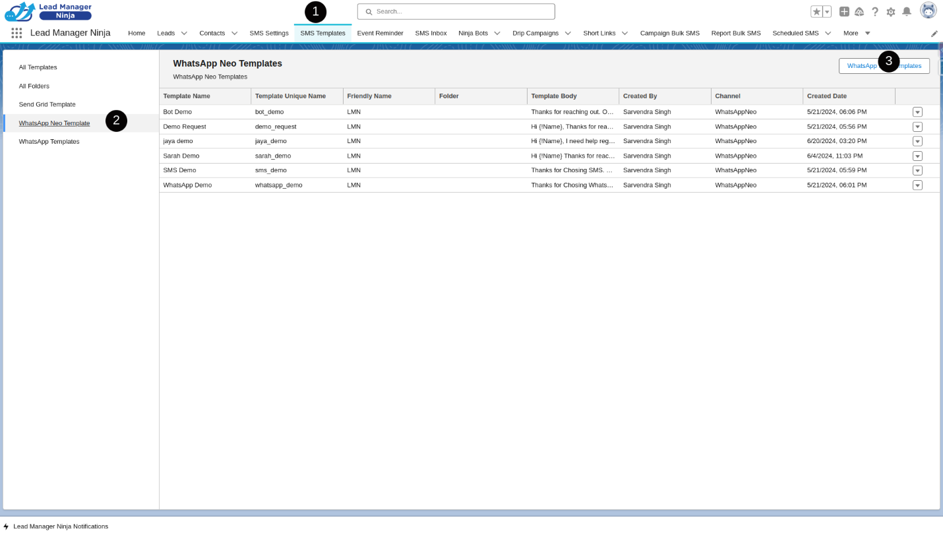Open the Help question mark icon
The width and height of the screenshot is (943, 535).
[875, 11]
